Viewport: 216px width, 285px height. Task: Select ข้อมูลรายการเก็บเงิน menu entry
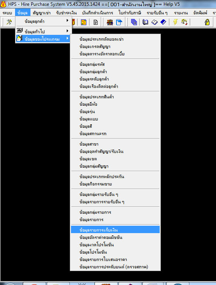tap(115, 230)
